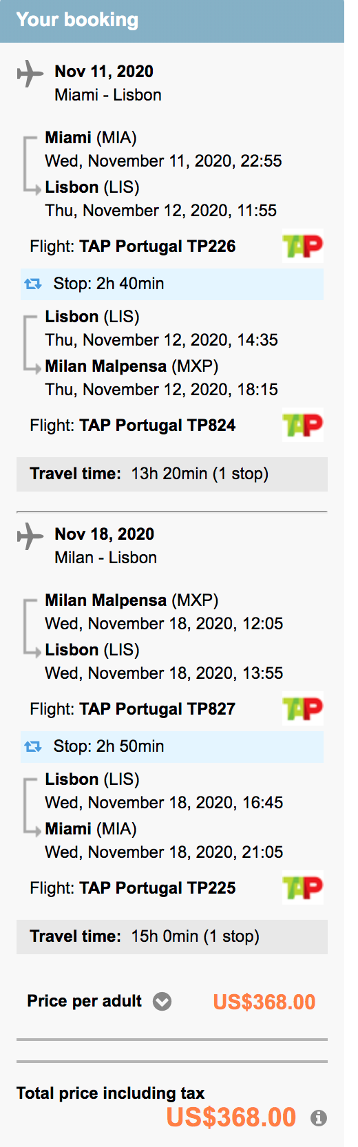Click the total US$368.00 price amount
The width and height of the screenshot is (358, 1147).
pyautogui.click(x=231, y=1117)
